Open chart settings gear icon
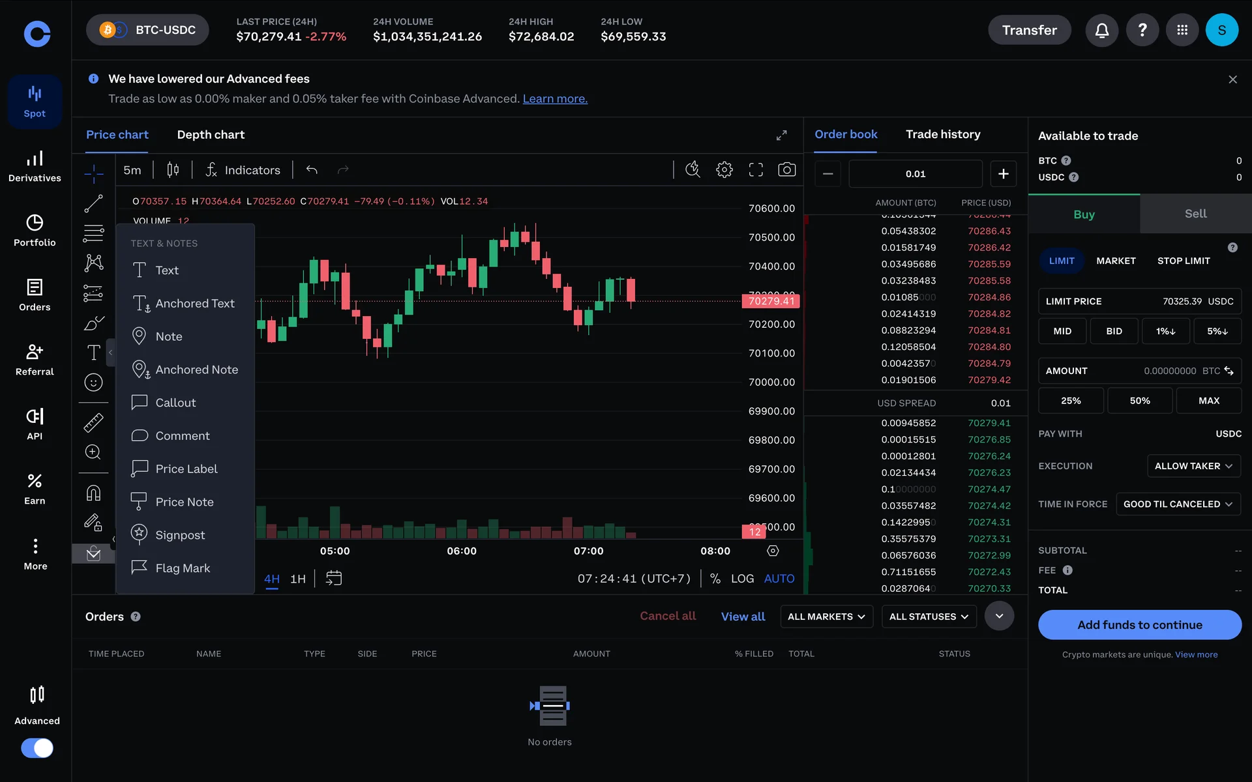Viewport: 1252px width, 782px height. click(724, 170)
